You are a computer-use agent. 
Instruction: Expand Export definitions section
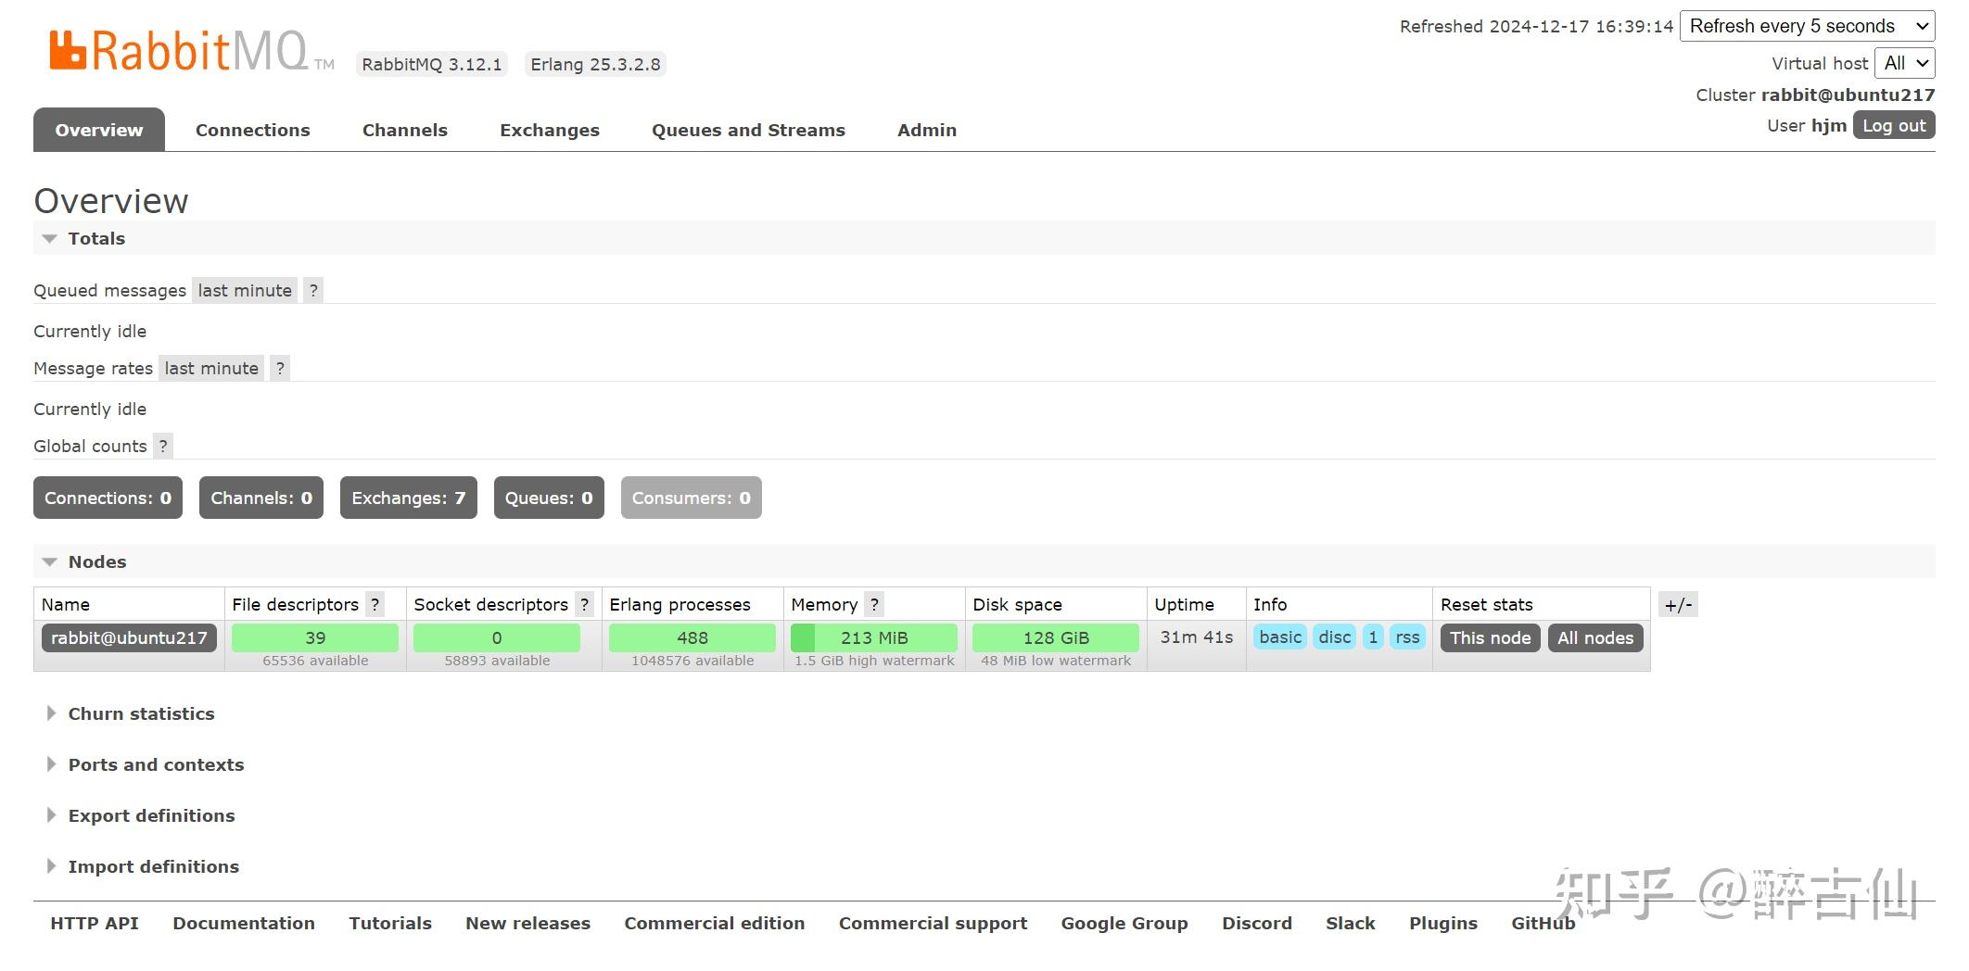[141, 815]
